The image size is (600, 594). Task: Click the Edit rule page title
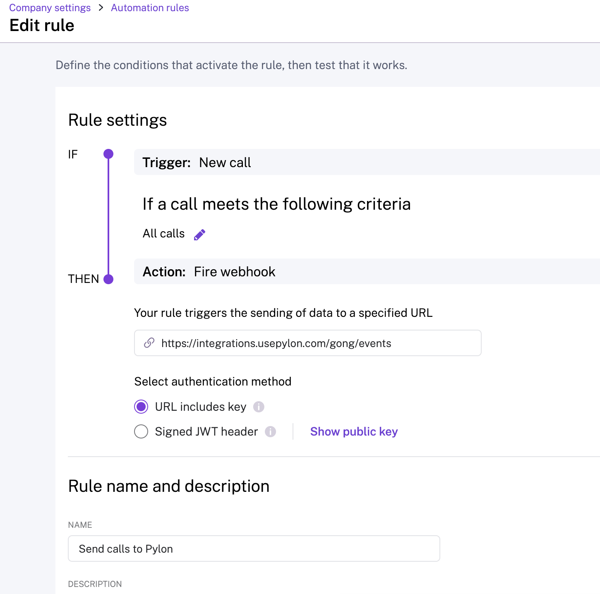tap(42, 25)
